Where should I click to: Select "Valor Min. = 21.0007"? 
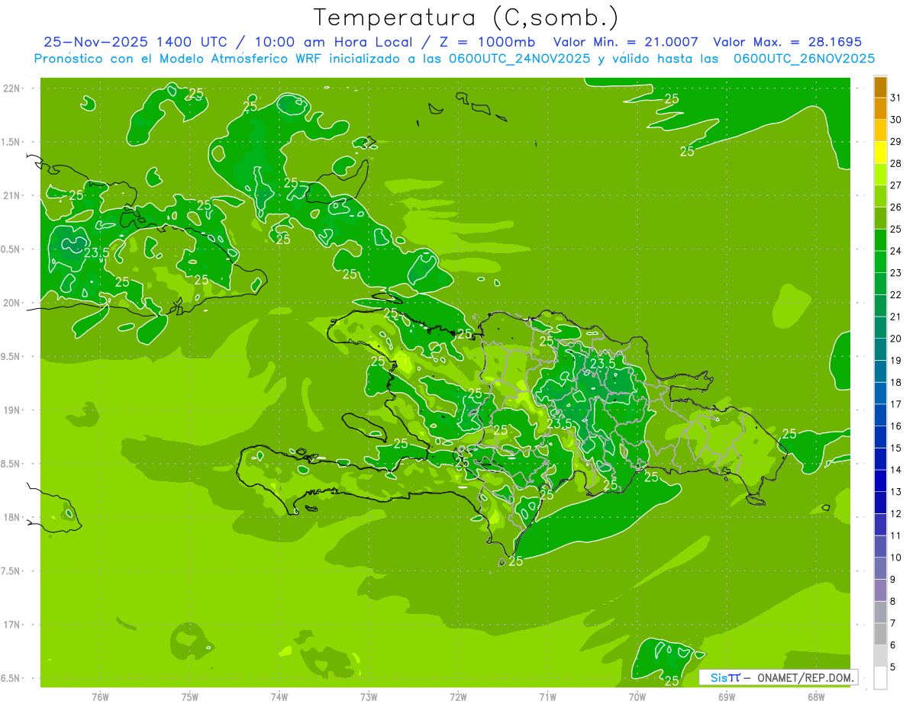coord(626,42)
